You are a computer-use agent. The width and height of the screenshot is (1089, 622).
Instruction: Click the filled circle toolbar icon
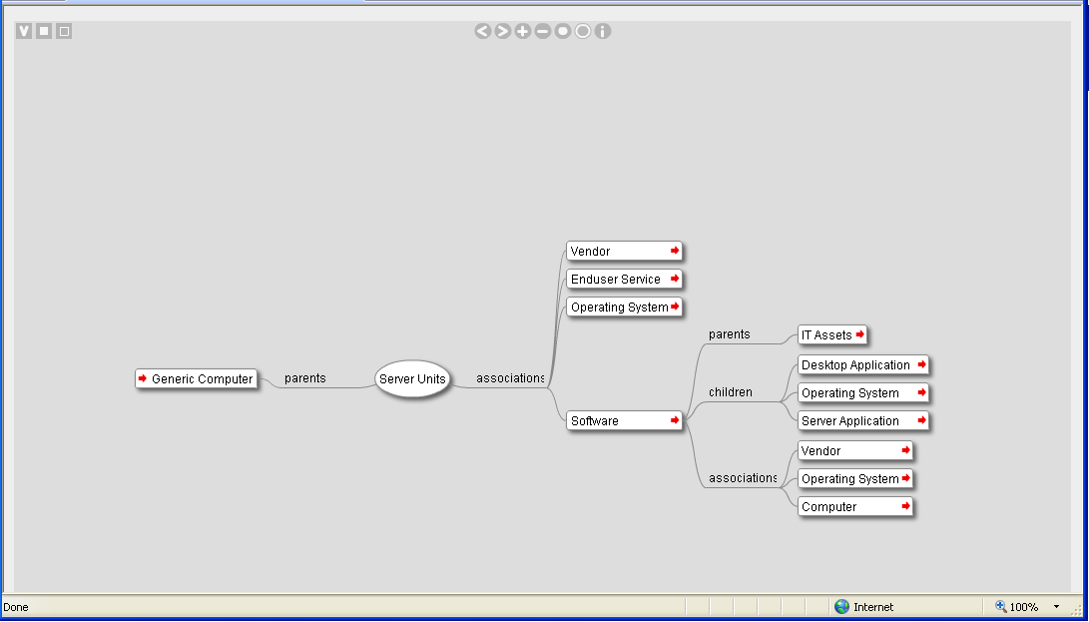pos(563,31)
